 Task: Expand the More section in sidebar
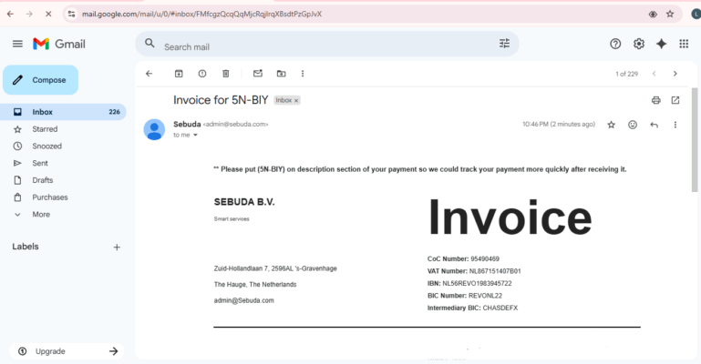(x=40, y=215)
